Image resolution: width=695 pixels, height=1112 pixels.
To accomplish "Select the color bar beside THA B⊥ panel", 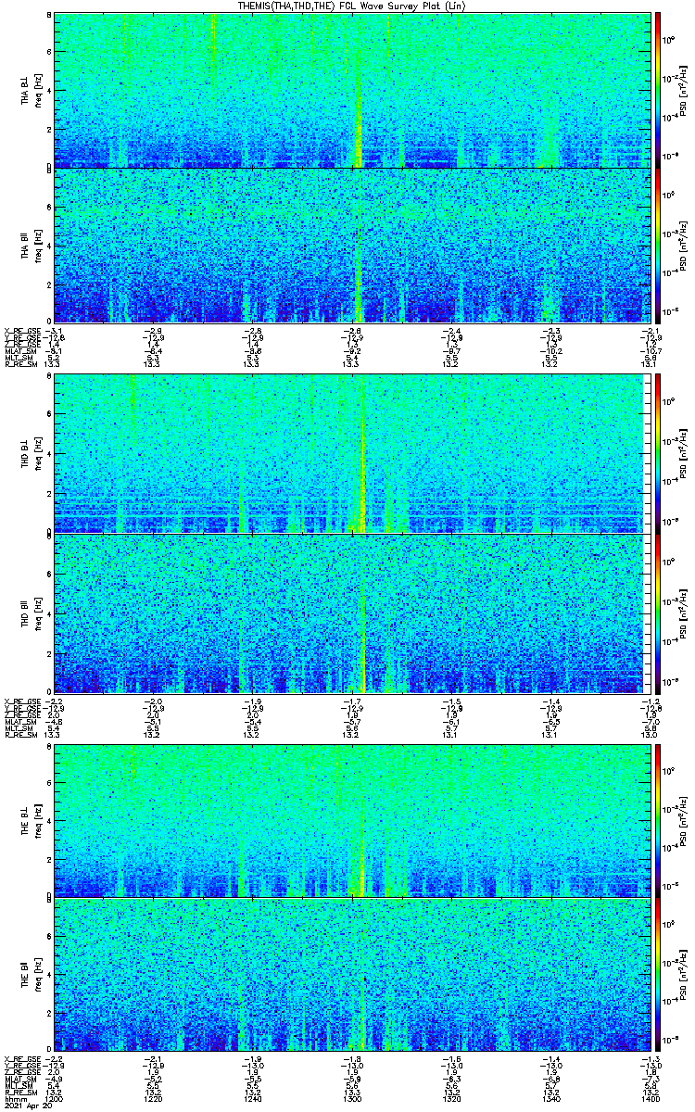I will 657,90.
